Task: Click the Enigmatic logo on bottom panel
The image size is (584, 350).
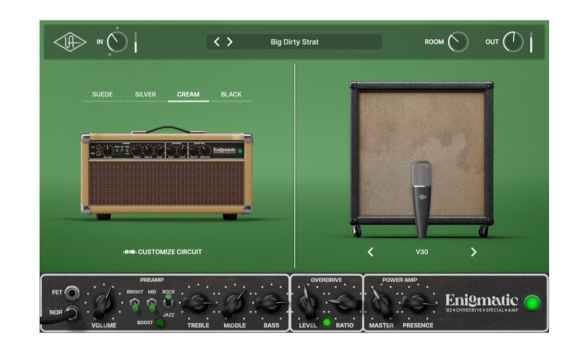Action: coord(481,303)
